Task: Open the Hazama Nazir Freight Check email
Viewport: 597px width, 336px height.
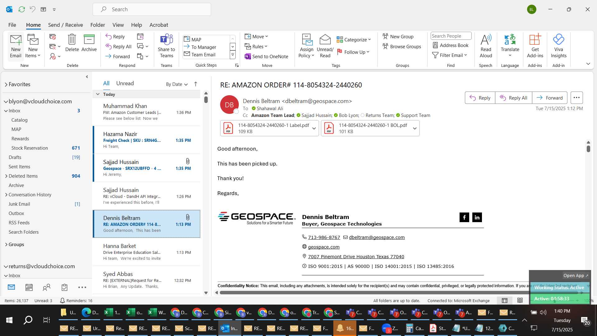Action: [x=146, y=140]
